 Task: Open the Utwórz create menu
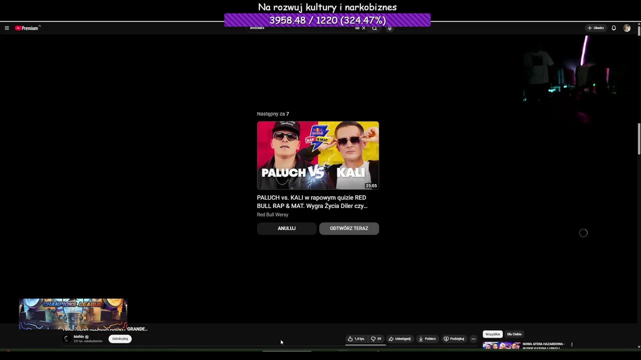[x=596, y=28]
